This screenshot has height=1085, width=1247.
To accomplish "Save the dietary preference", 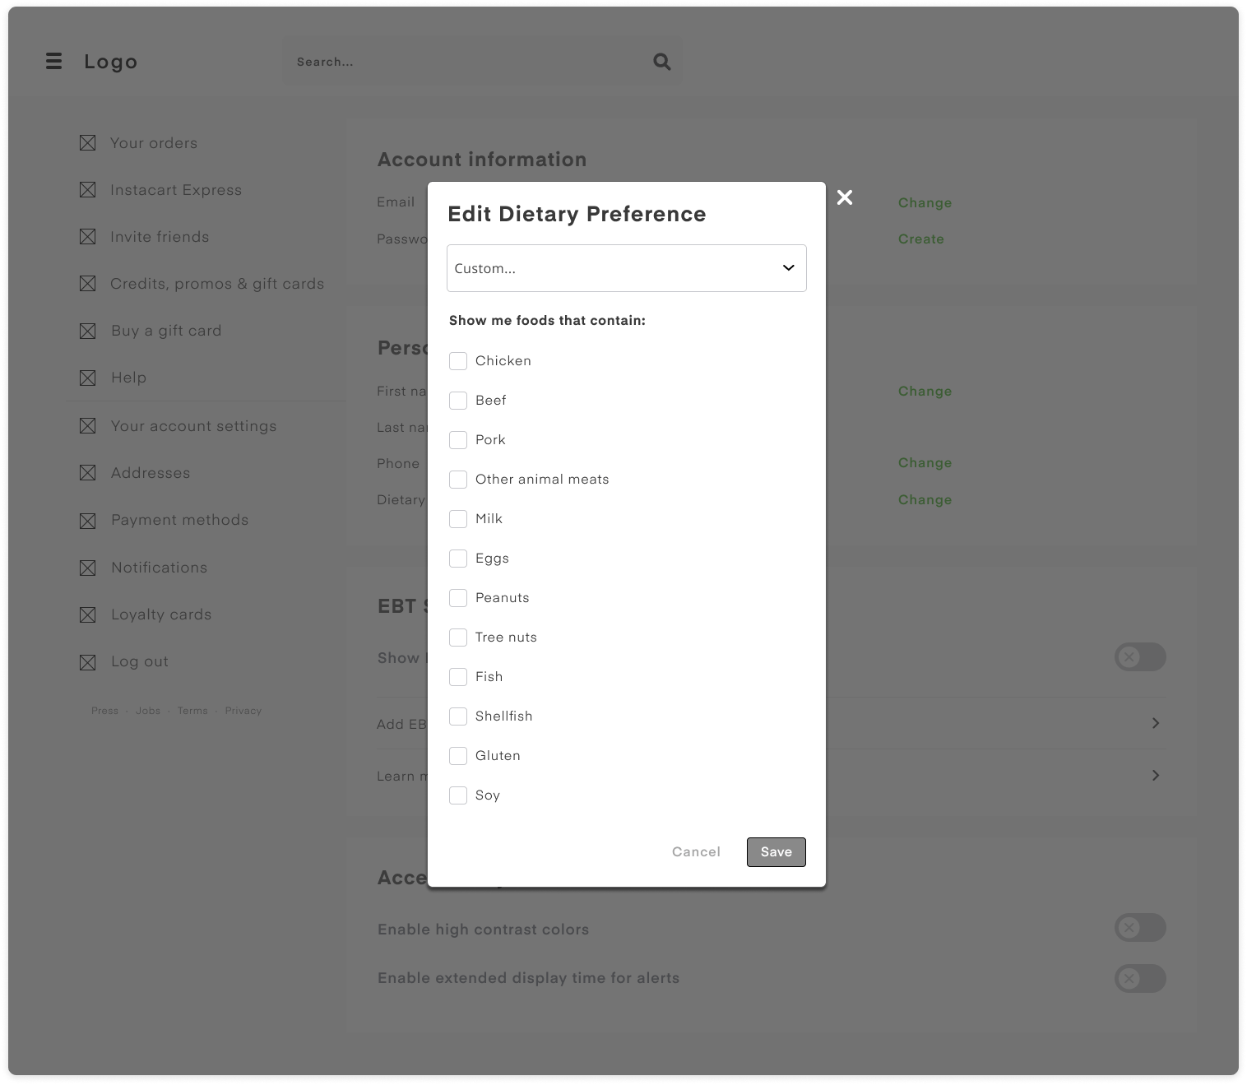I will tap(776, 852).
